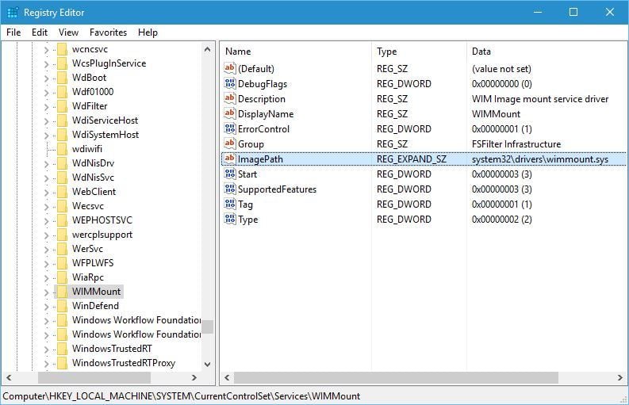Screen dimensions: 629x405
Task: Expand the WindowsTrustedRTProxy key
Action: [x=46, y=364]
